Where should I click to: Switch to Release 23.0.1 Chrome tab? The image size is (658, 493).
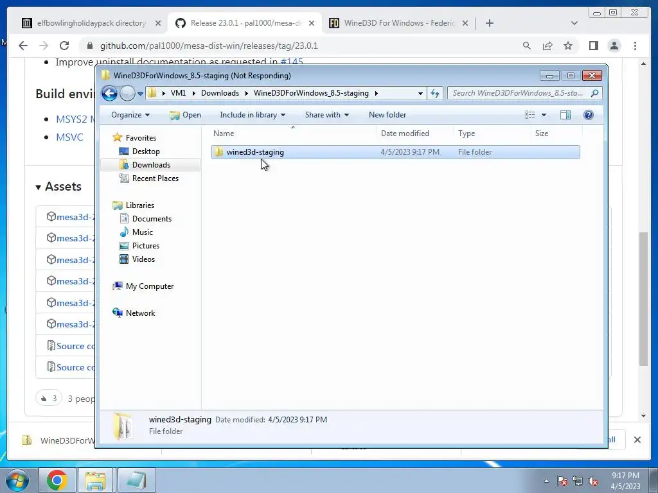coord(246,23)
